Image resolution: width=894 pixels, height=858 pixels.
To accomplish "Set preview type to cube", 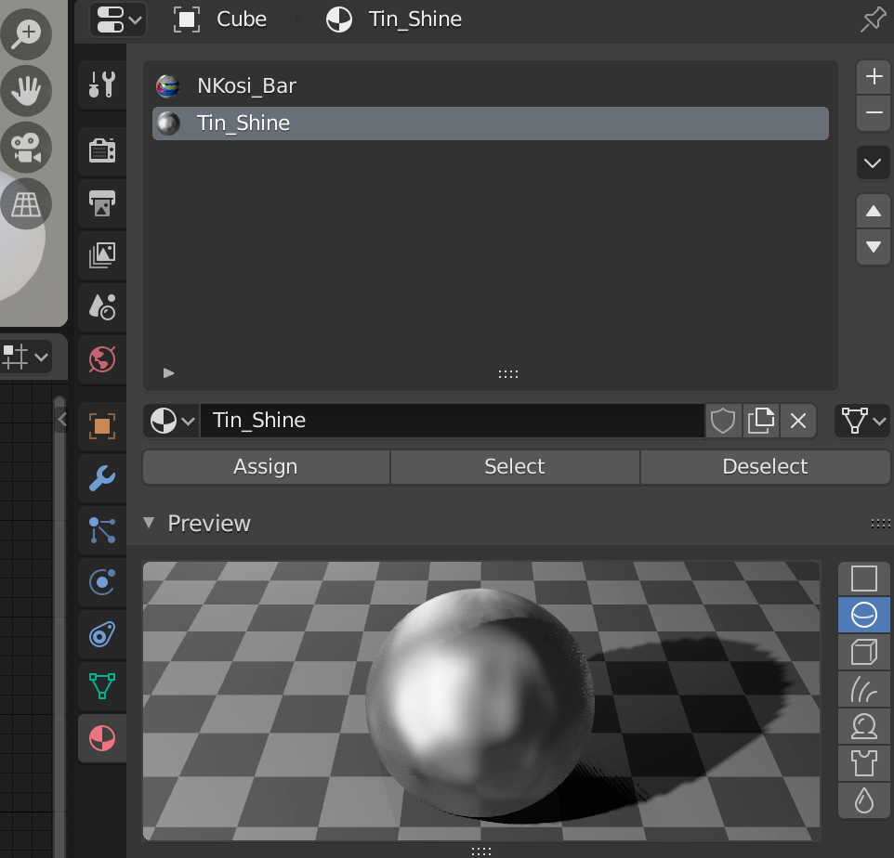I will click(863, 653).
